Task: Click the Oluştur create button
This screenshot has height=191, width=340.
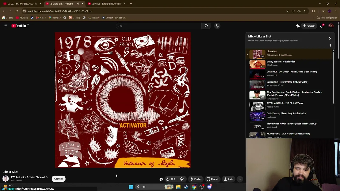Action: pyautogui.click(x=309, y=26)
